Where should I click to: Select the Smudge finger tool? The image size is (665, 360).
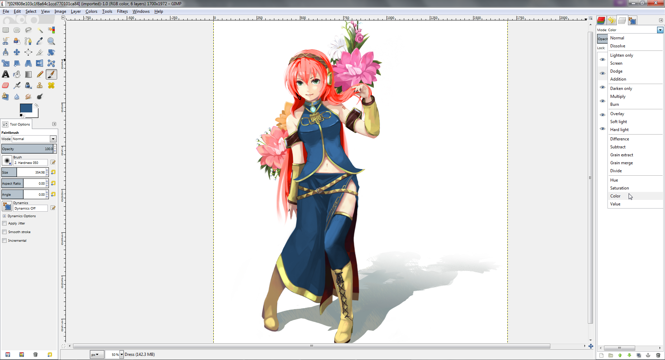pos(28,96)
